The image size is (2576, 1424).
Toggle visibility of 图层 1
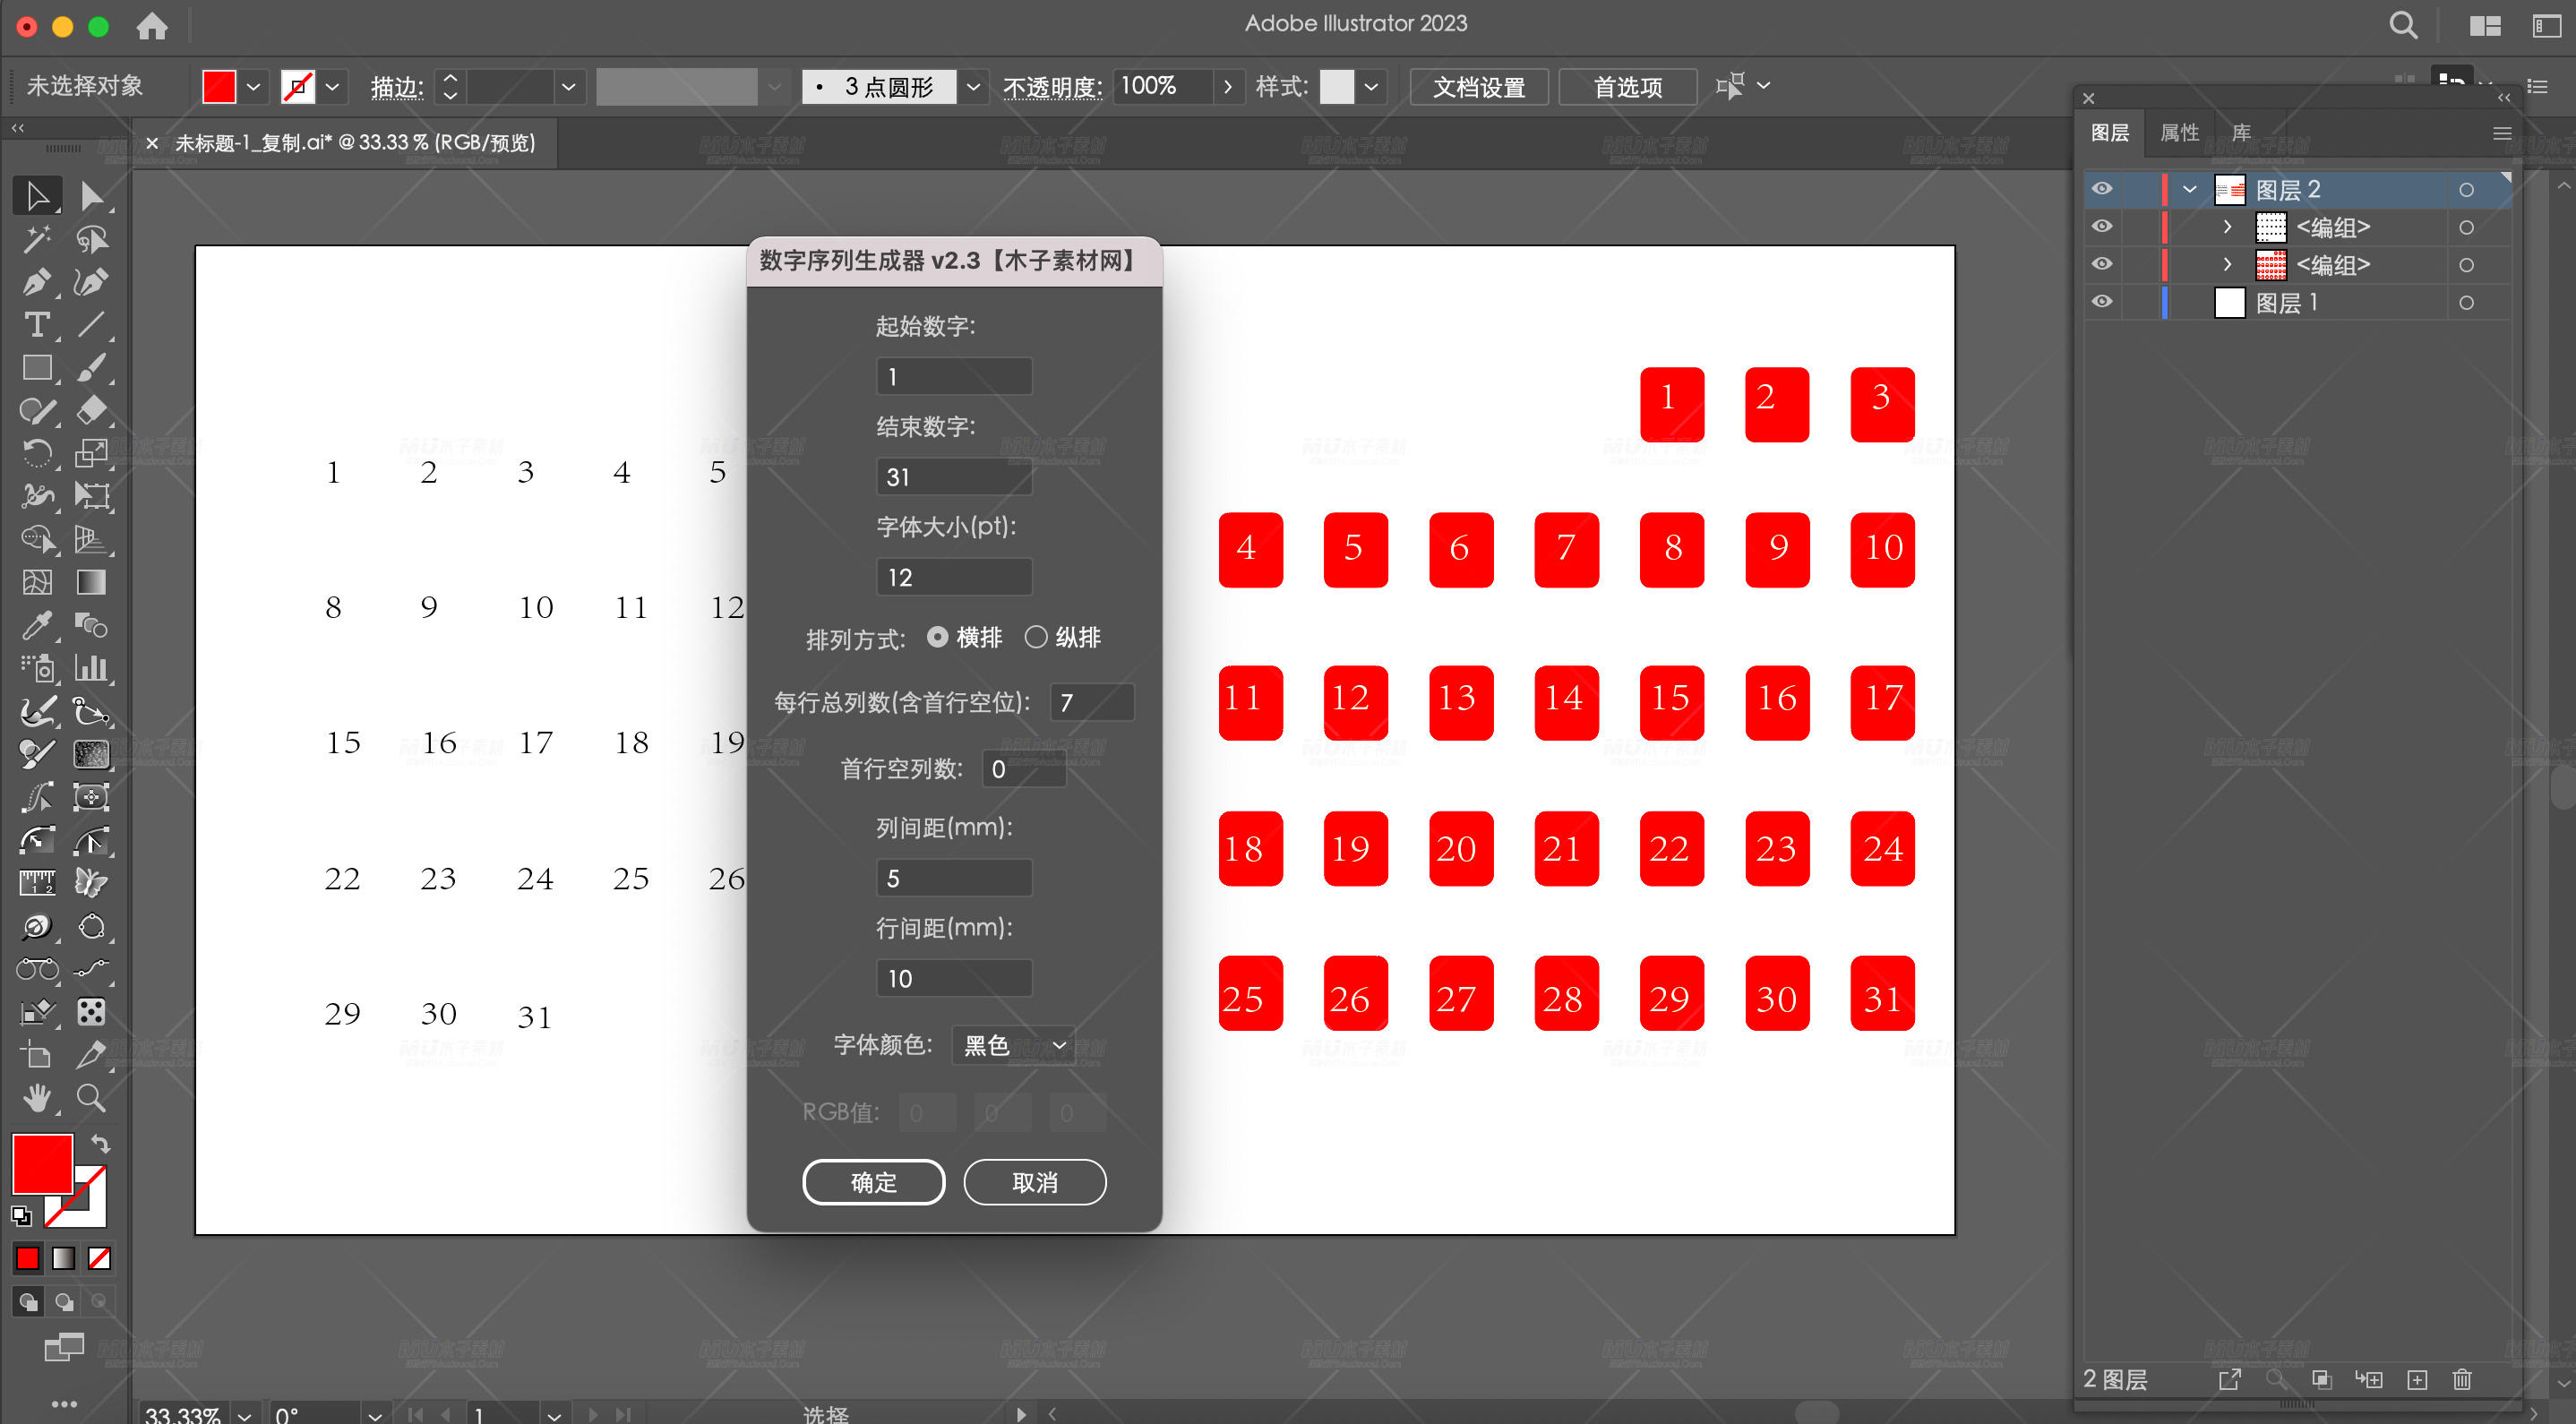(2102, 302)
